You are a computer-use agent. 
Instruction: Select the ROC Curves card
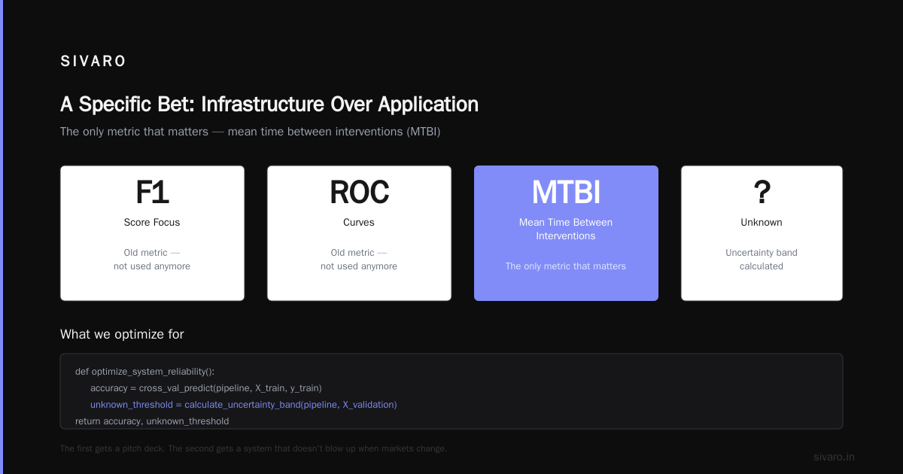click(359, 233)
